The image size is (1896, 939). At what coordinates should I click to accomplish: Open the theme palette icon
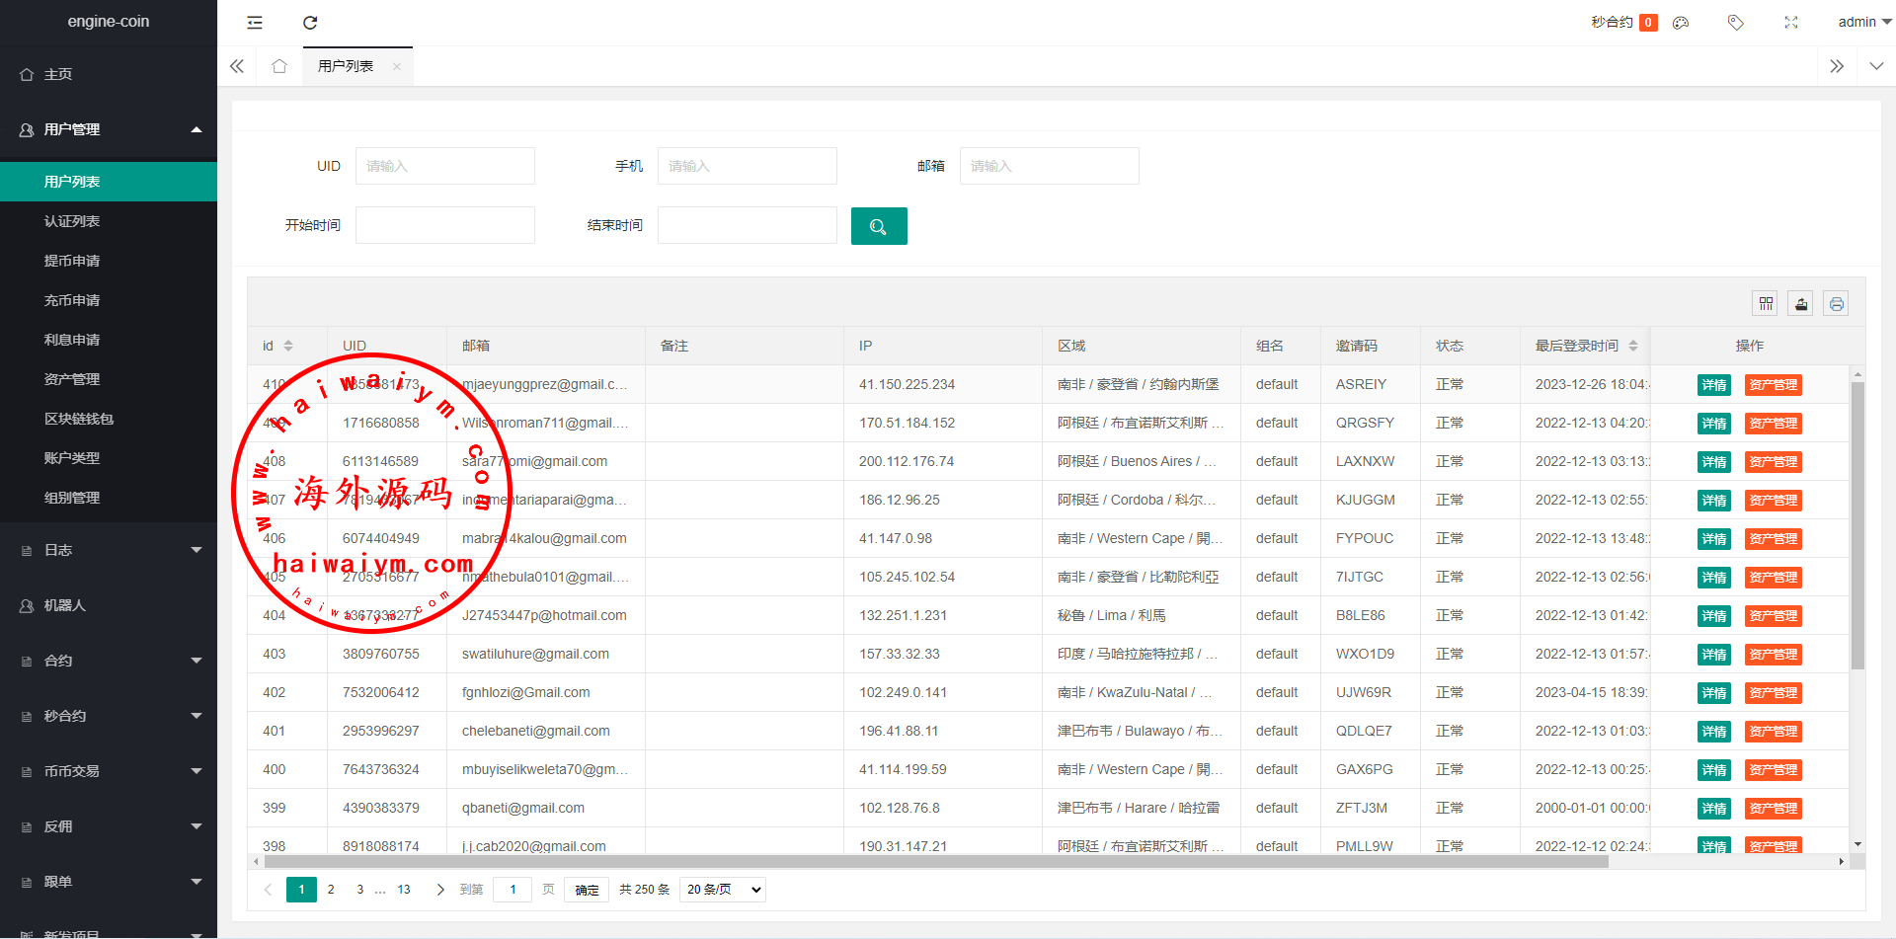point(1681,23)
